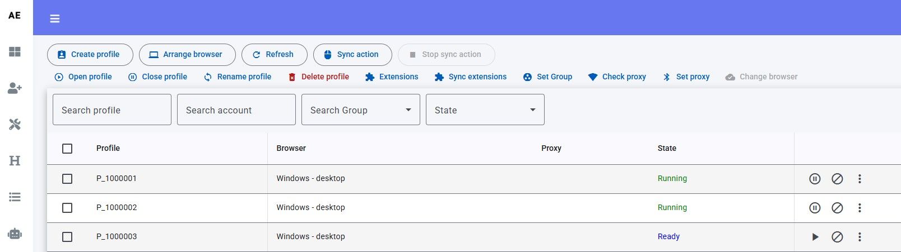The image size is (901, 252).
Task: Click Ready state of P_1000003
Action: 668,236
